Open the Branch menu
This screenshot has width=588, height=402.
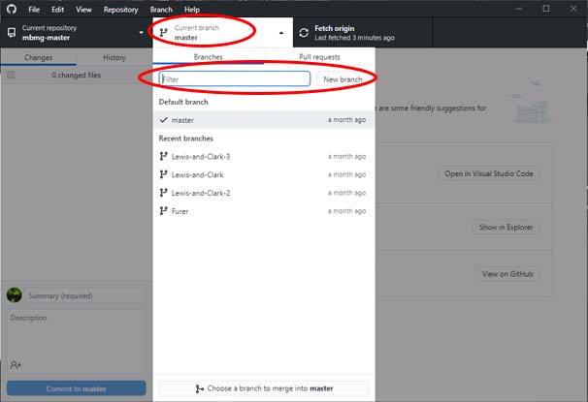click(x=160, y=9)
